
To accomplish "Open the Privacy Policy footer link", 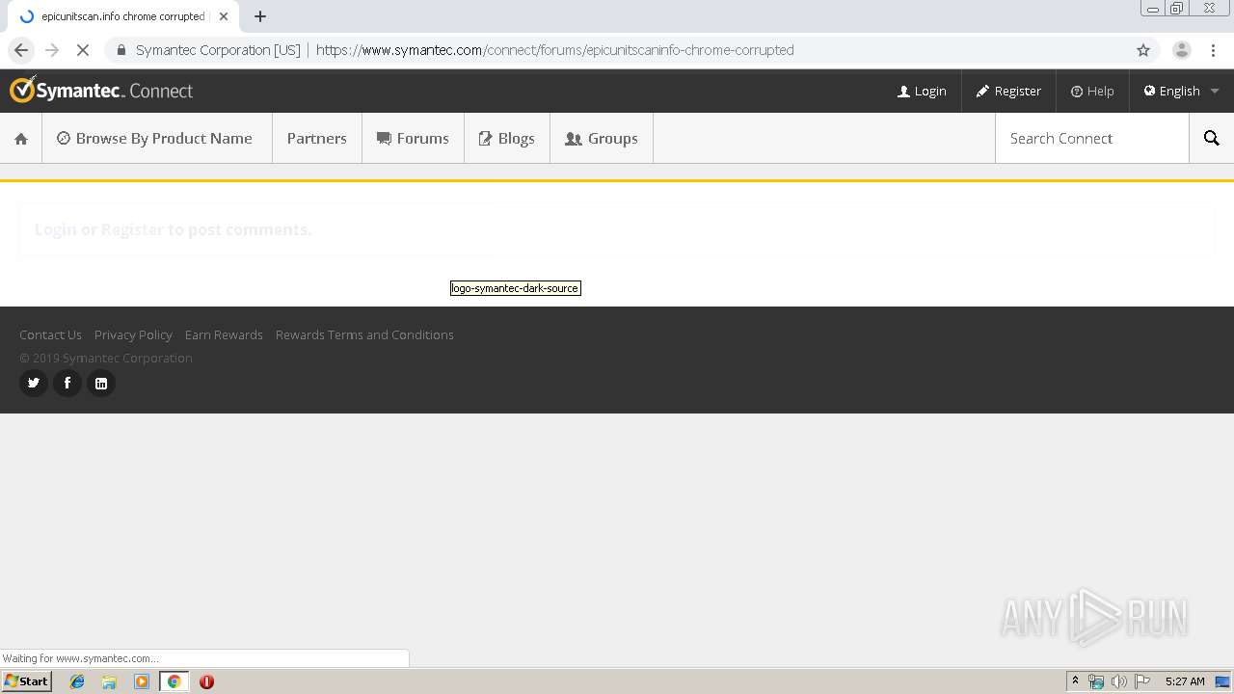I will click(133, 334).
